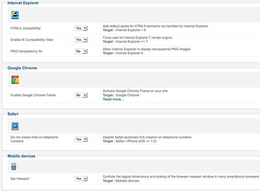Open the HTML5 compatibility dropdown
260x191 pixels.
coord(81,28)
